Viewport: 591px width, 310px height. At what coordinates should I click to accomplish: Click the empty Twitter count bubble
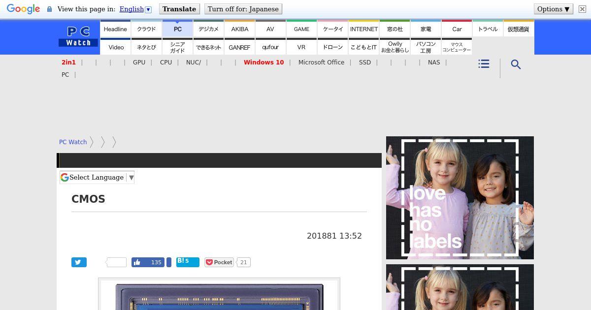(x=117, y=262)
